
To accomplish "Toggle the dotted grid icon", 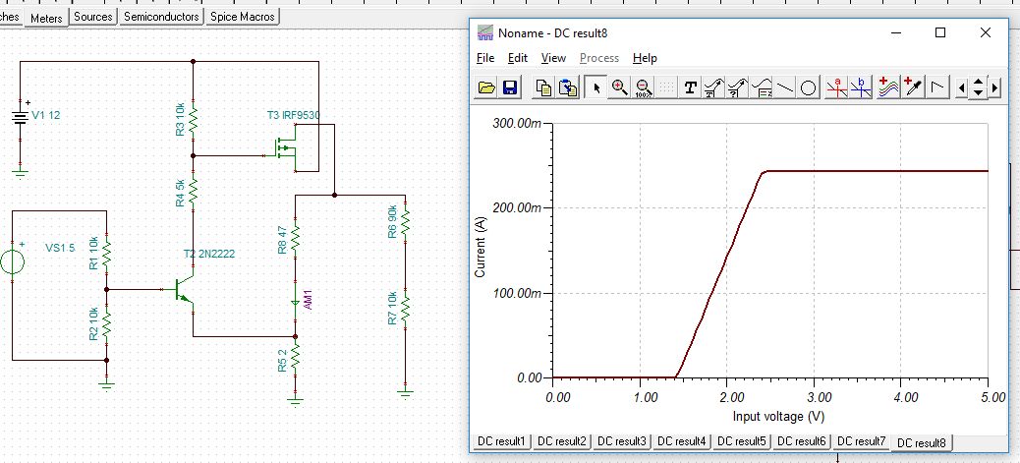I will (665, 87).
